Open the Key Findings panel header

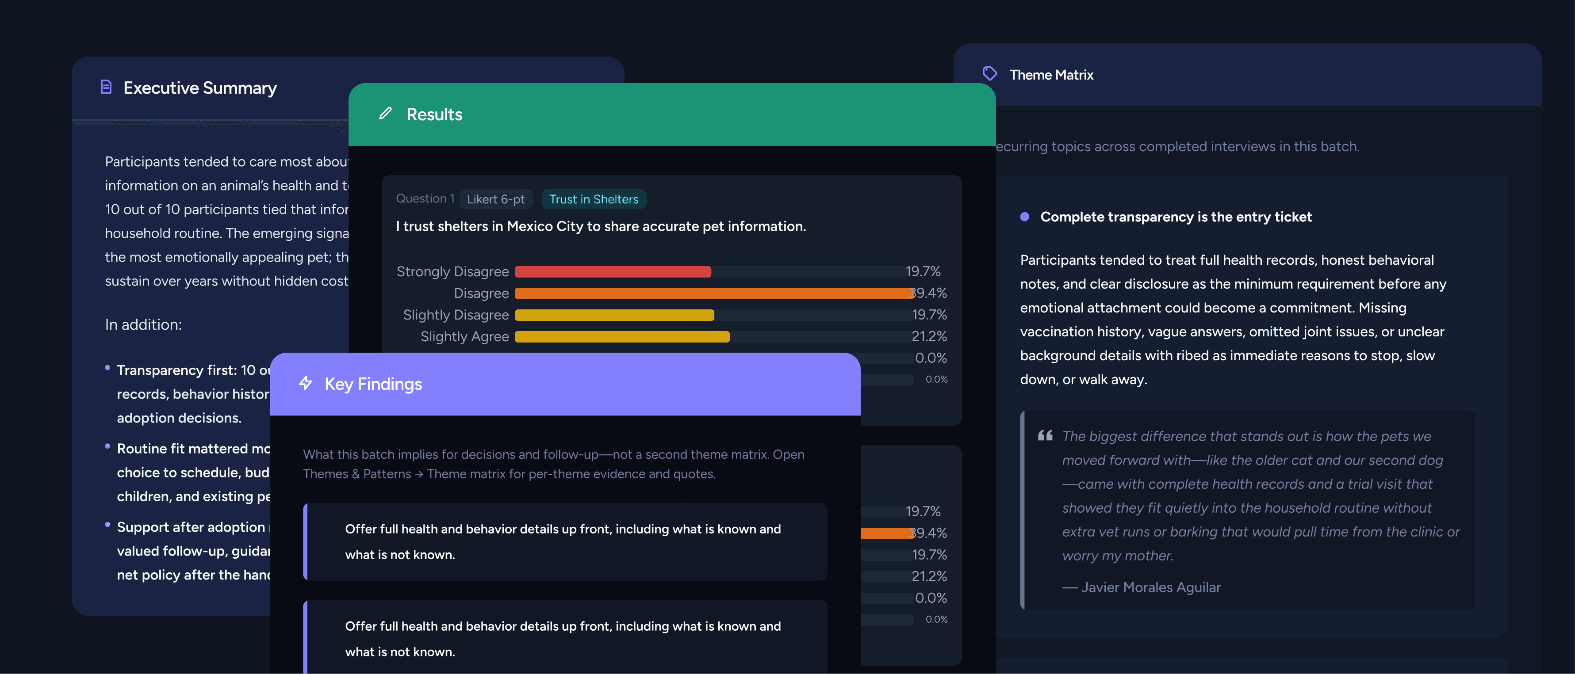565,385
